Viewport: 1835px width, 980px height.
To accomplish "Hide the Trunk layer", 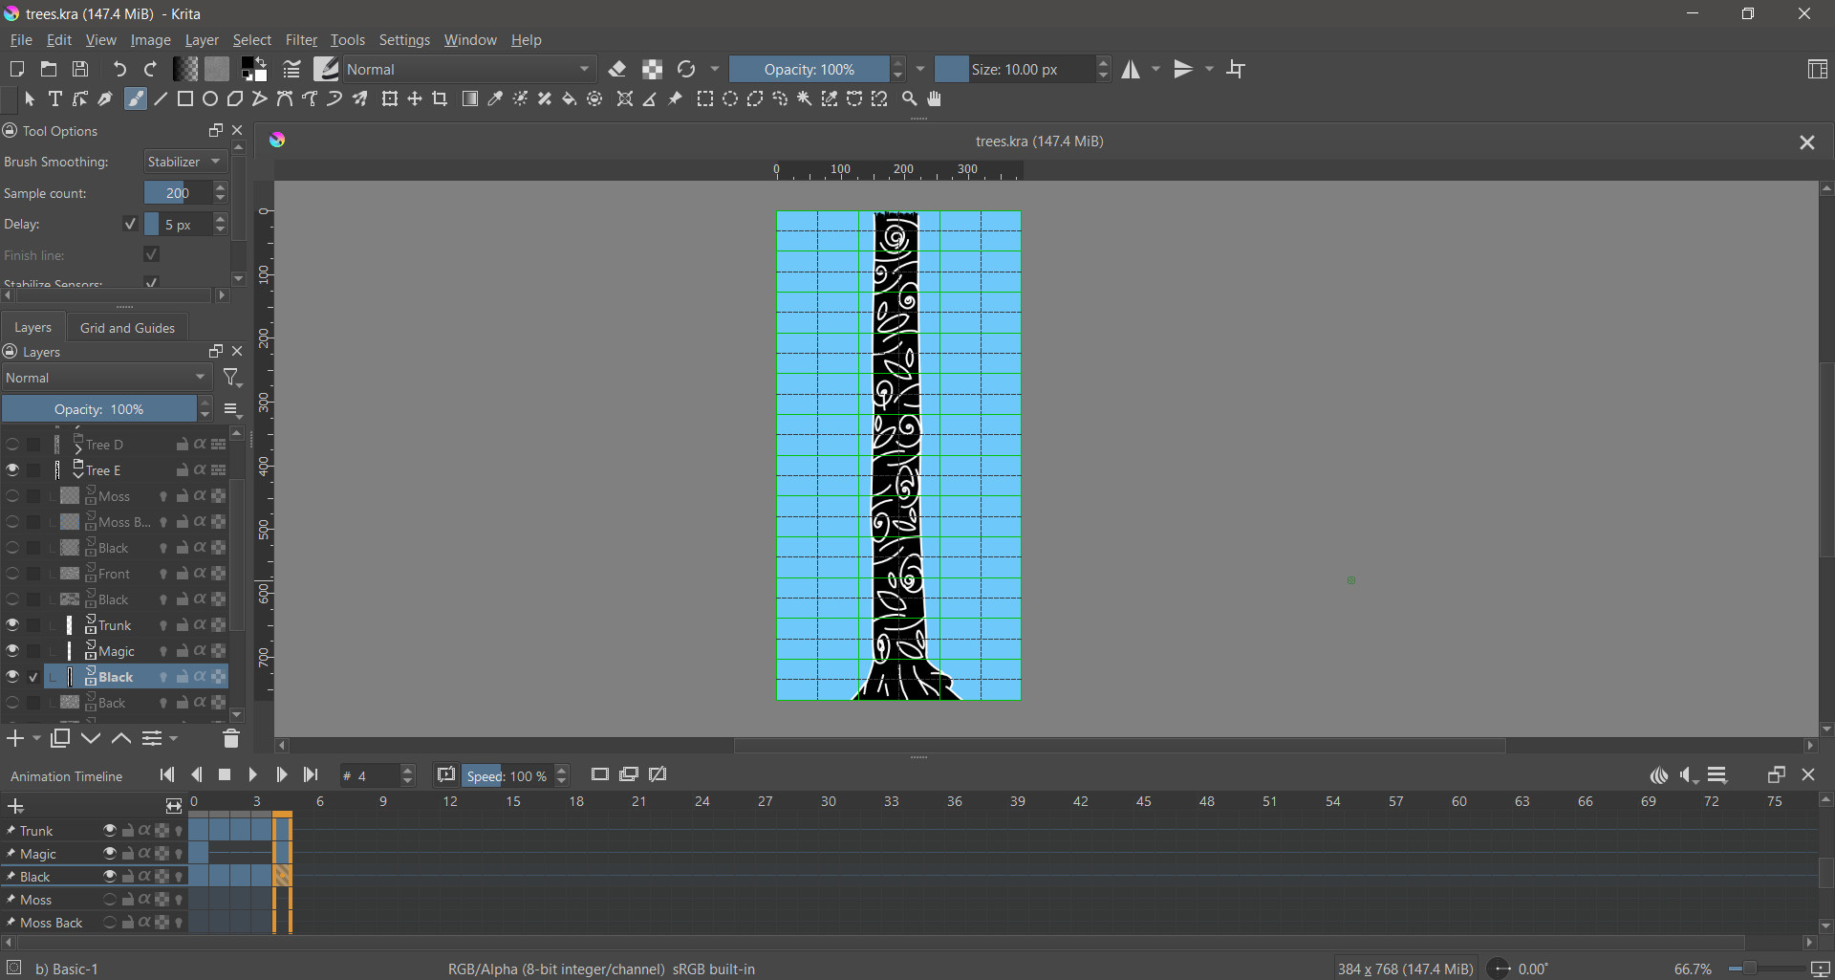I will click(x=12, y=625).
